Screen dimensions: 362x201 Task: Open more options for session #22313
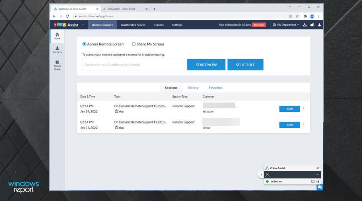pyautogui.click(x=303, y=125)
